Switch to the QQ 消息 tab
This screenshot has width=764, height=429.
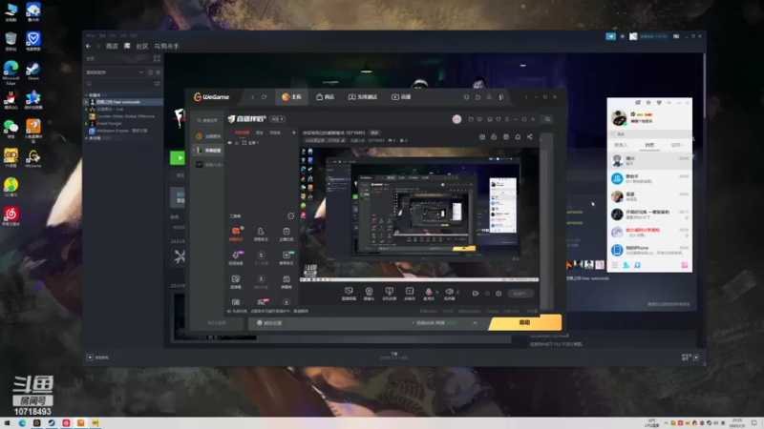pyautogui.click(x=649, y=145)
